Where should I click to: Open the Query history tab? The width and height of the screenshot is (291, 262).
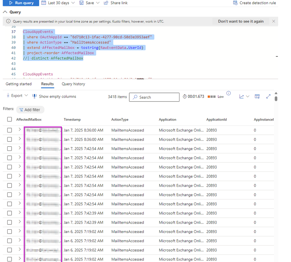click(73, 84)
